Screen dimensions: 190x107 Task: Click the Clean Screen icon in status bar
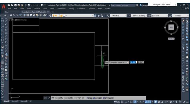[x=184, y=102]
